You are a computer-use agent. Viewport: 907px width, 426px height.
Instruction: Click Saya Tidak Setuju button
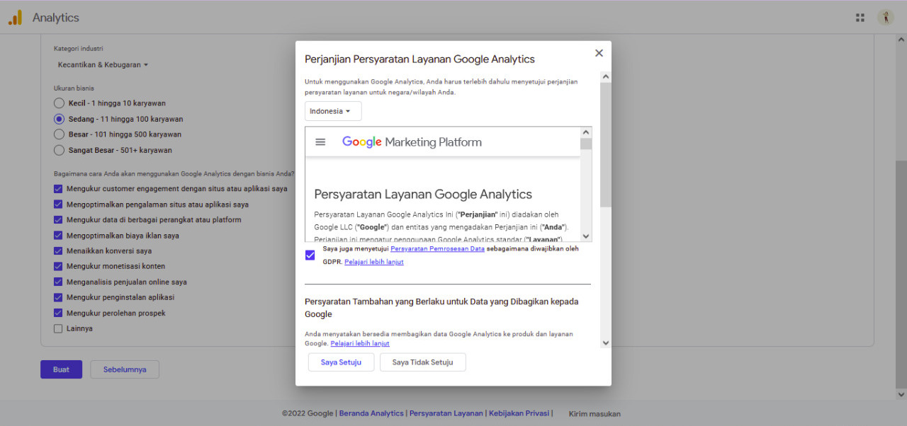(x=423, y=362)
